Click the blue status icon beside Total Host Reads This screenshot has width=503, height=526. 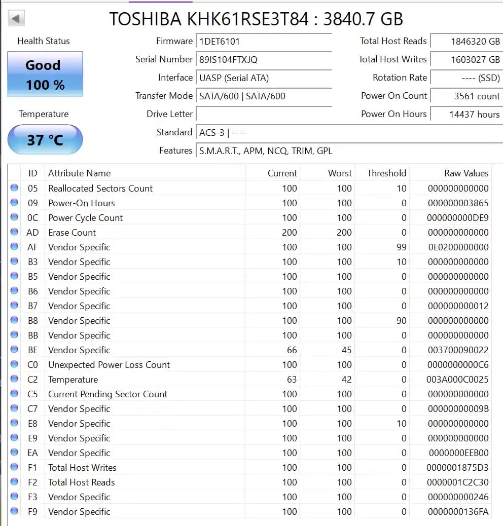pos(13,482)
